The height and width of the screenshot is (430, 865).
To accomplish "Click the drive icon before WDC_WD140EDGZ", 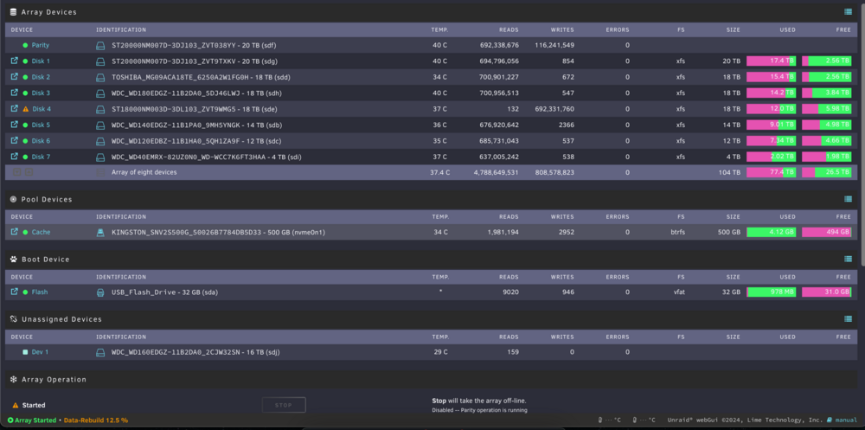I will (x=100, y=125).
